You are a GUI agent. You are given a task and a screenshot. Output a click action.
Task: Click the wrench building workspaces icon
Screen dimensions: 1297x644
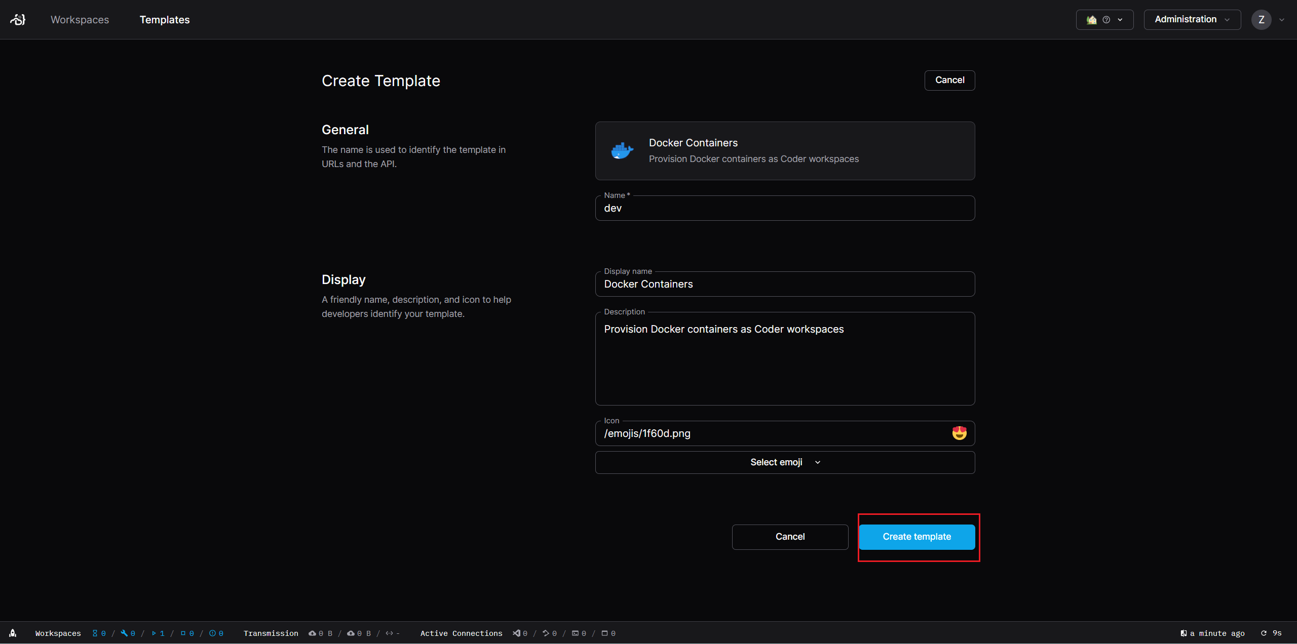point(124,633)
